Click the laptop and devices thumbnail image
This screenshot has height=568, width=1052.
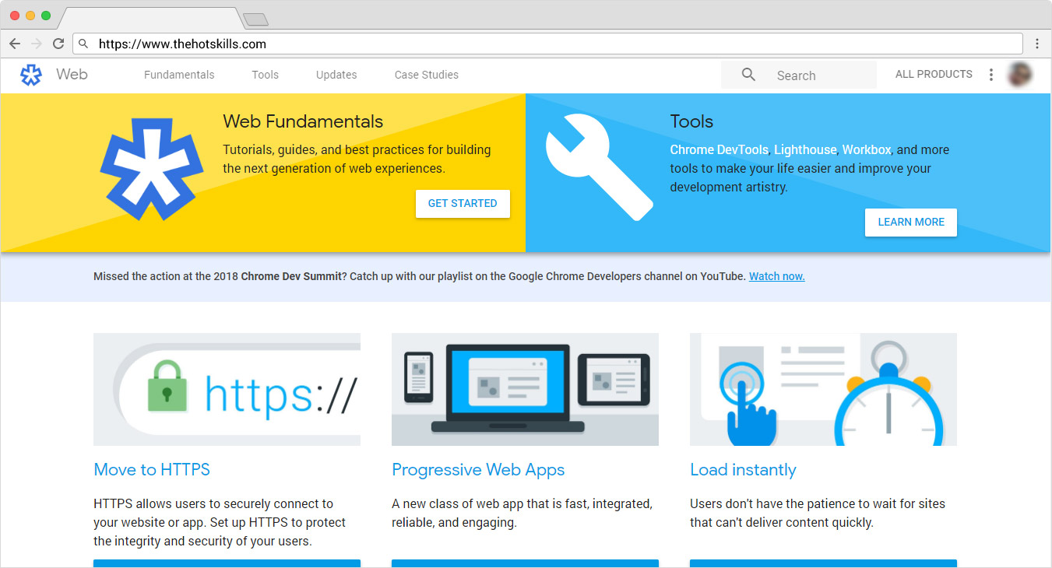[525, 389]
